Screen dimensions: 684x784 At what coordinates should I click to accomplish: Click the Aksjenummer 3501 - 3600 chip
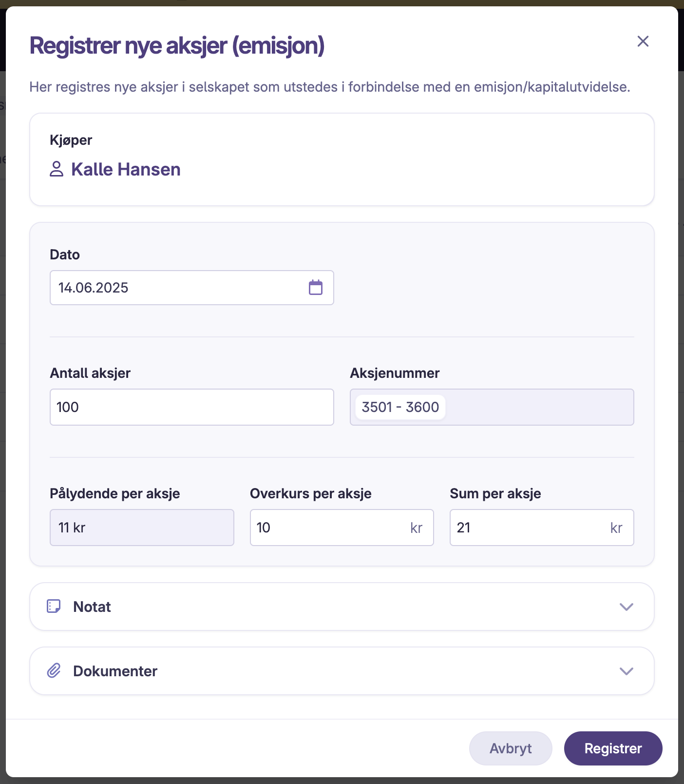400,407
